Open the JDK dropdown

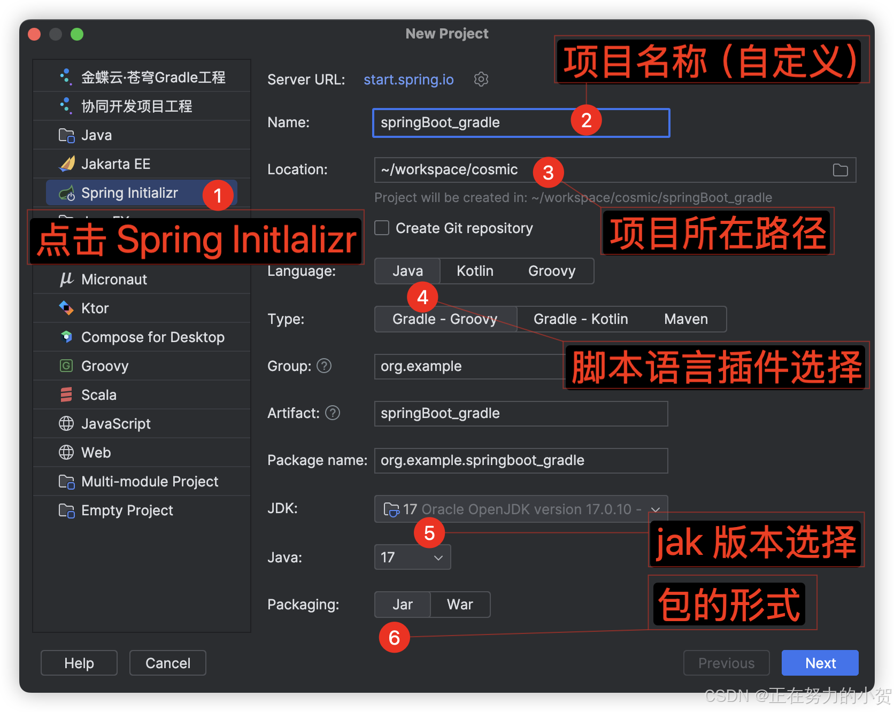point(521,509)
